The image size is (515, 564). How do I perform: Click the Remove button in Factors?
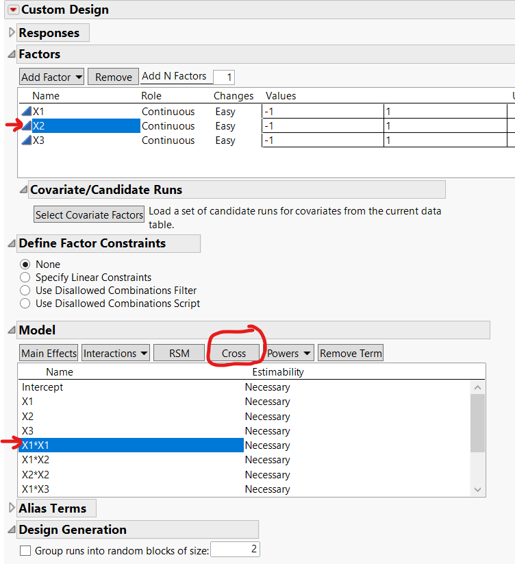click(x=112, y=76)
